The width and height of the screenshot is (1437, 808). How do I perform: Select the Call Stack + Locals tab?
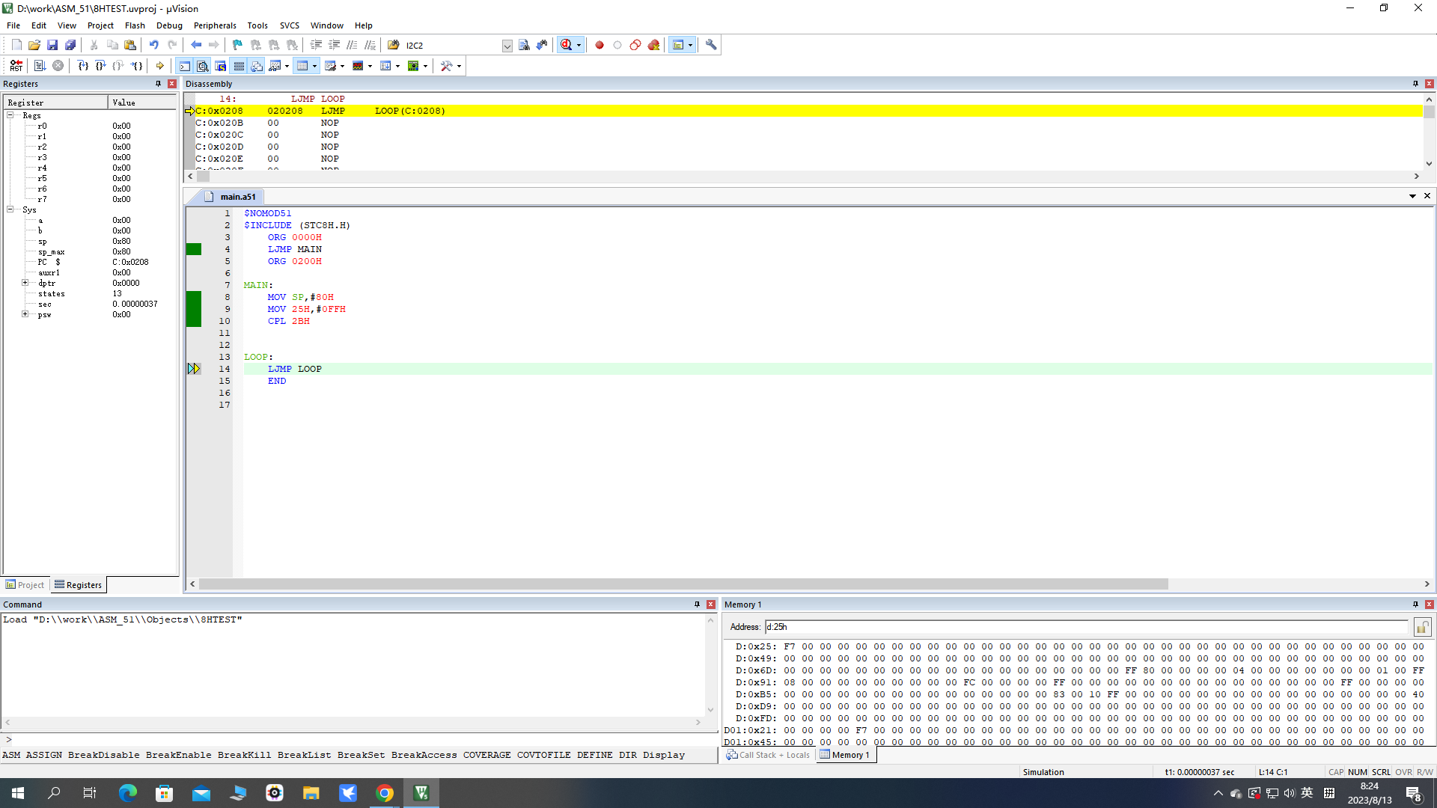(x=768, y=755)
